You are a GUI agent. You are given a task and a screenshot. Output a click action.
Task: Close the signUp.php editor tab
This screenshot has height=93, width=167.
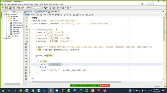[46, 12]
